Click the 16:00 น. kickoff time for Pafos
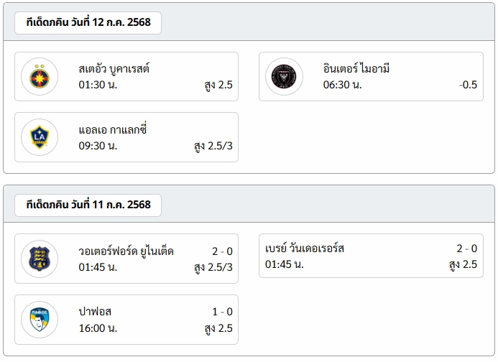Image resolution: width=498 pixels, height=362 pixels. click(98, 328)
